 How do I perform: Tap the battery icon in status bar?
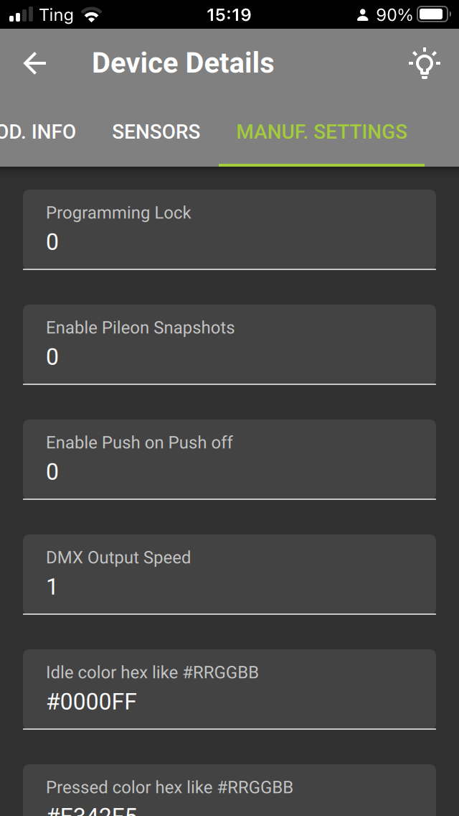433,14
